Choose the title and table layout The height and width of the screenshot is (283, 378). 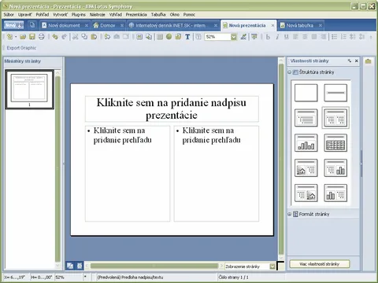point(335,143)
